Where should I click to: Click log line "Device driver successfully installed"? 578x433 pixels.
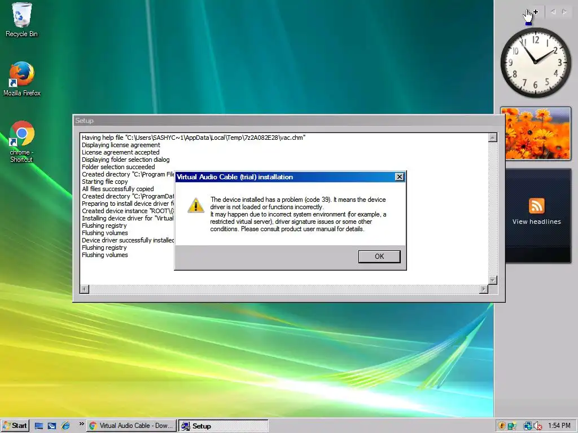[128, 240]
